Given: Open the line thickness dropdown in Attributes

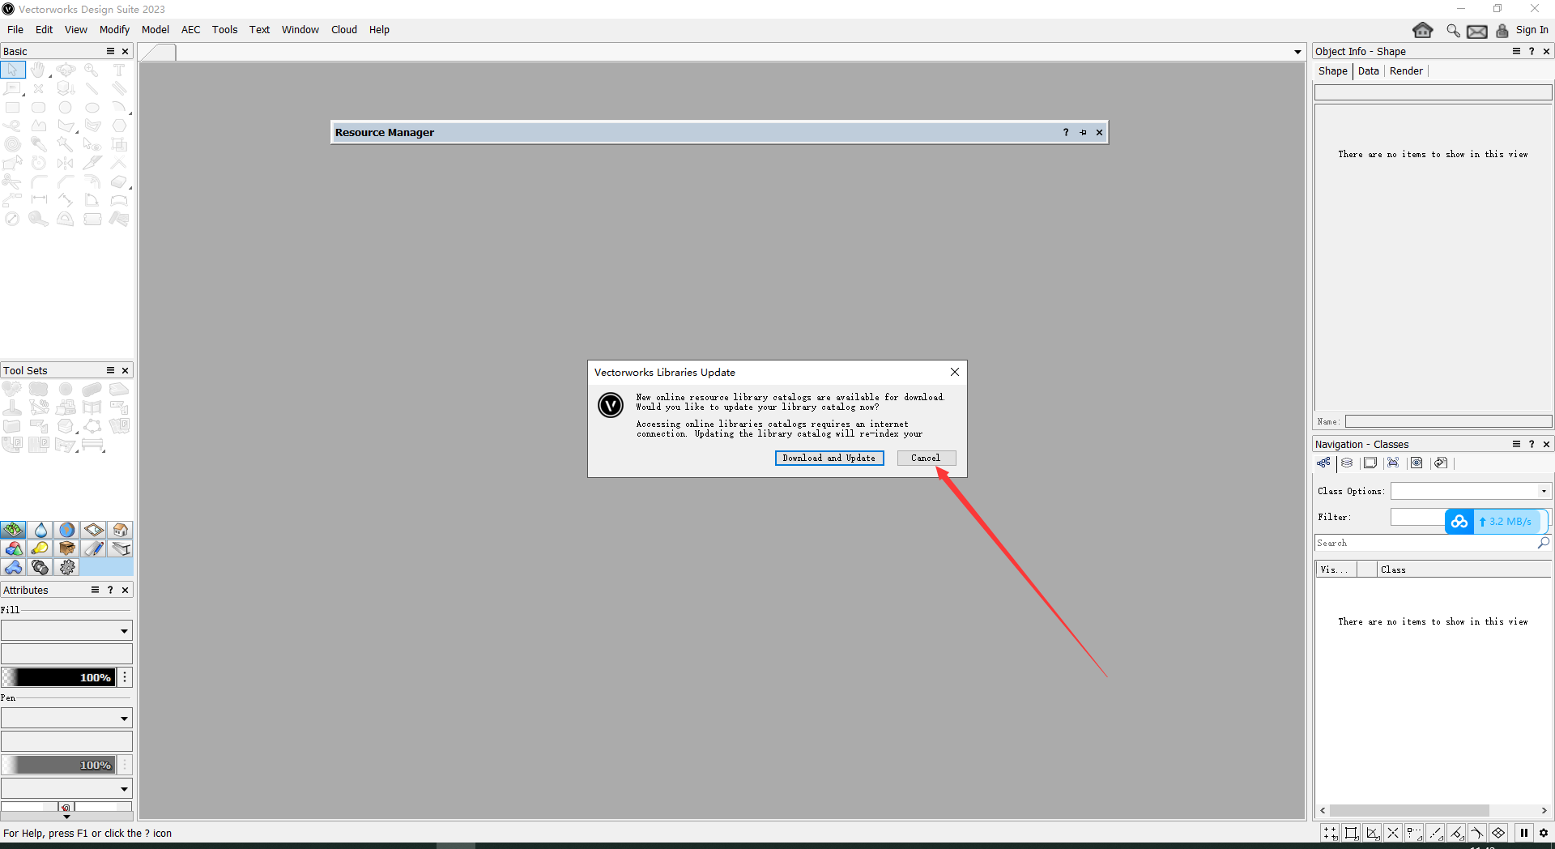Looking at the screenshot, I should [x=66, y=788].
